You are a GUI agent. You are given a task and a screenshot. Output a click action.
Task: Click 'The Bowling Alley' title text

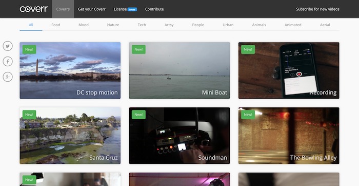[x=313, y=158]
